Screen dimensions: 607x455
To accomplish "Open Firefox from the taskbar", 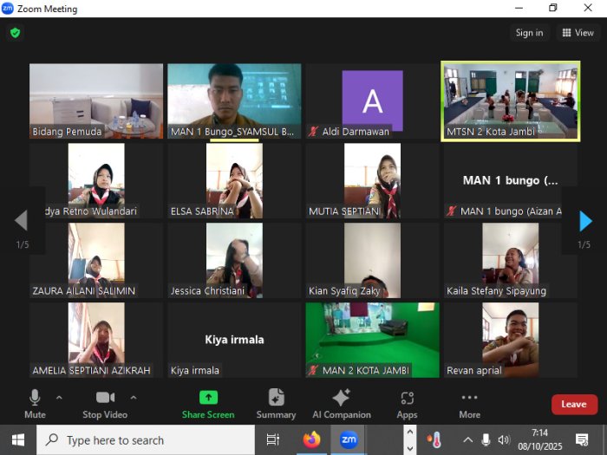I will pyautogui.click(x=312, y=440).
